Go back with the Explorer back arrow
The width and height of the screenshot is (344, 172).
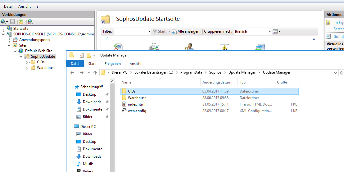[x=72, y=73]
